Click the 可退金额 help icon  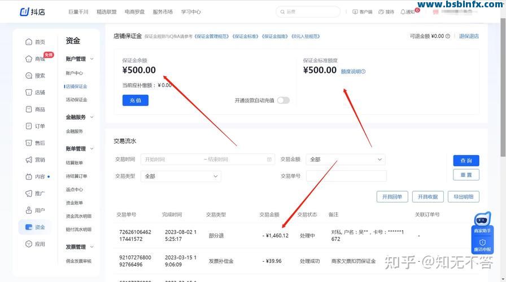tap(448, 36)
